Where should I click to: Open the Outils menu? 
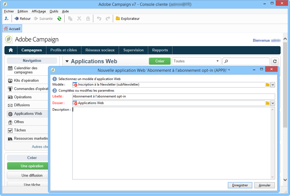[x=54, y=11]
